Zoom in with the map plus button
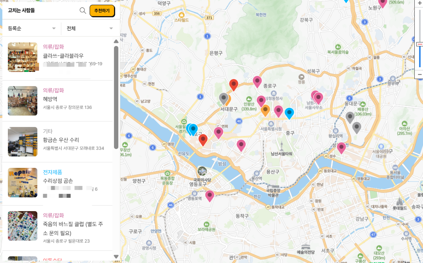 419,3
